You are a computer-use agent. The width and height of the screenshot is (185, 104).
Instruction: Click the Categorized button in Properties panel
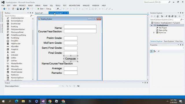(151, 51)
